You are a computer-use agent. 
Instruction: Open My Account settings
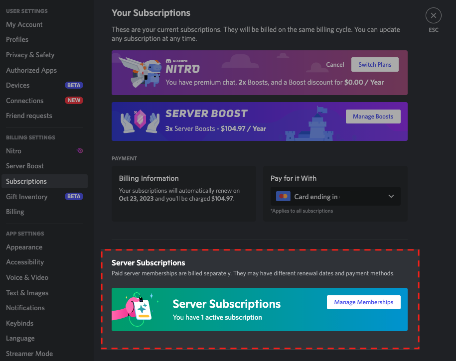pyautogui.click(x=24, y=24)
